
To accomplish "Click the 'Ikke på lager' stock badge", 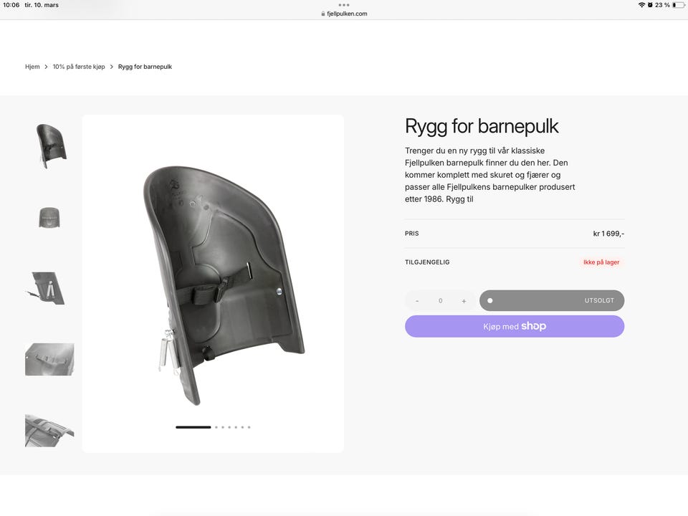I will (601, 262).
